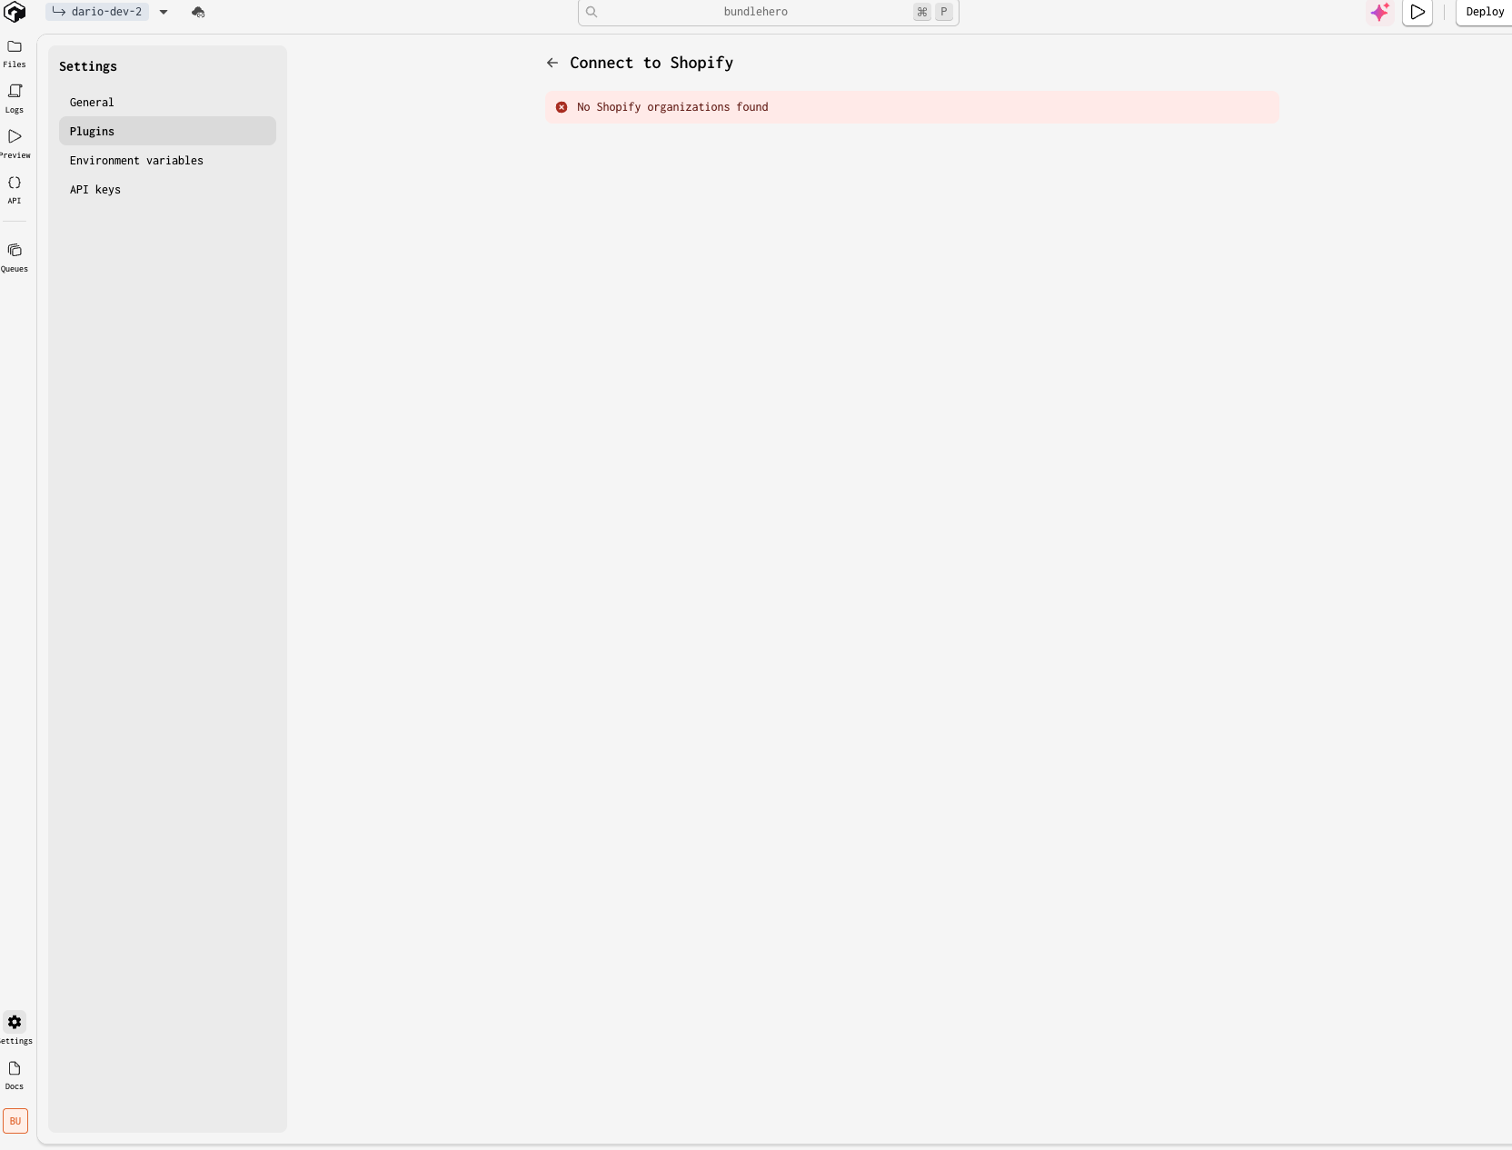The height and width of the screenshot is (1150, 1512).
Task: Select the Plugins settings item
Action: pos(167,131)
